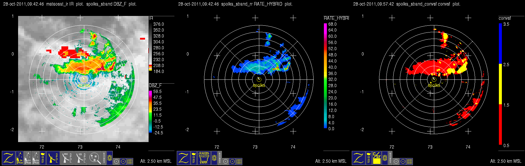The image size is (525, 166).
Task: Click the Z zoom icon in the middle panel
Action: click(184, 158)
